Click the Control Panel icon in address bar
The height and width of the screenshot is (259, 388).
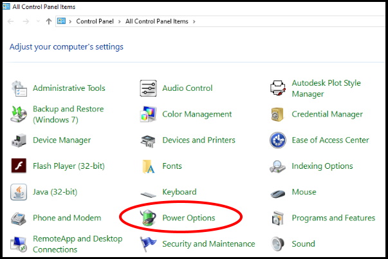[x=61, y=21]
